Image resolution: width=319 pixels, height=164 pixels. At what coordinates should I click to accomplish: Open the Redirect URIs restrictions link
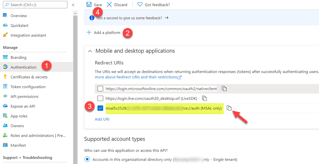pyautogui.click(x=138, y=77)
